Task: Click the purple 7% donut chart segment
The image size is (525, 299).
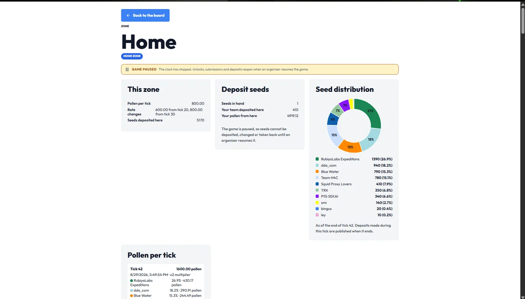Action: pos(345,105)
